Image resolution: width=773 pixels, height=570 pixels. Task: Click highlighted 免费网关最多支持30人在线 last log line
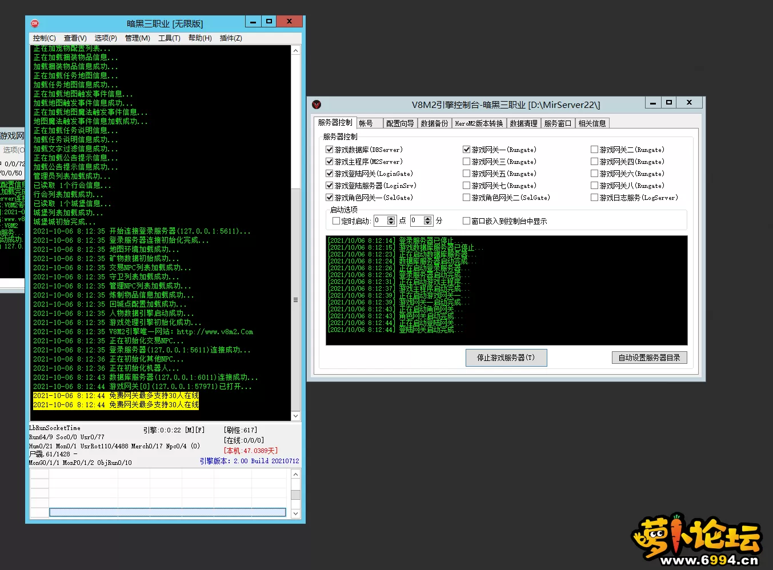(x=116, y=405)
